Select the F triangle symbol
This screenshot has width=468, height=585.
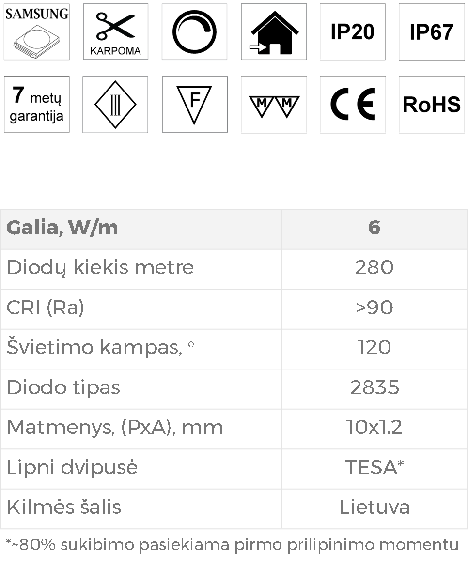coord(194,104)
